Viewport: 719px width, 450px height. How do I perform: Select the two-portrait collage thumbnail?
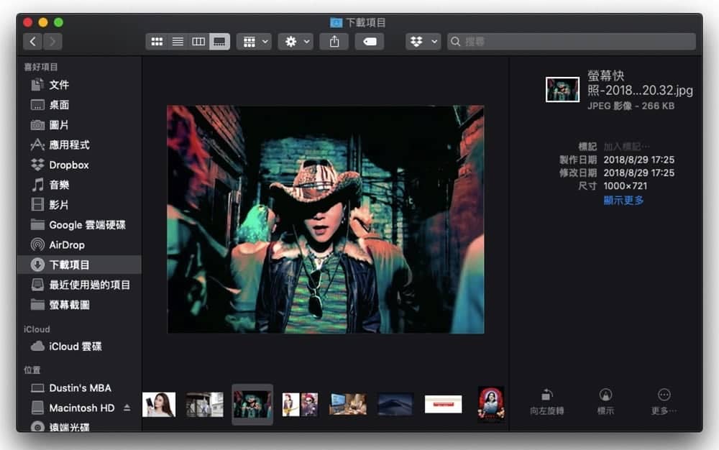[x=300, y=405]
